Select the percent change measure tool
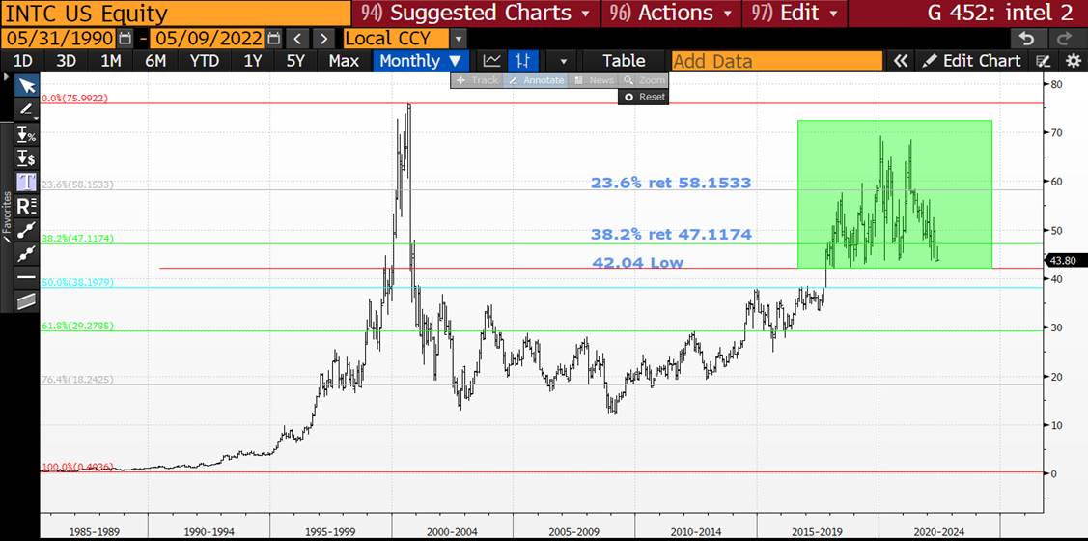The height and width of the screenshot is (541, 1088). point(27,134)
